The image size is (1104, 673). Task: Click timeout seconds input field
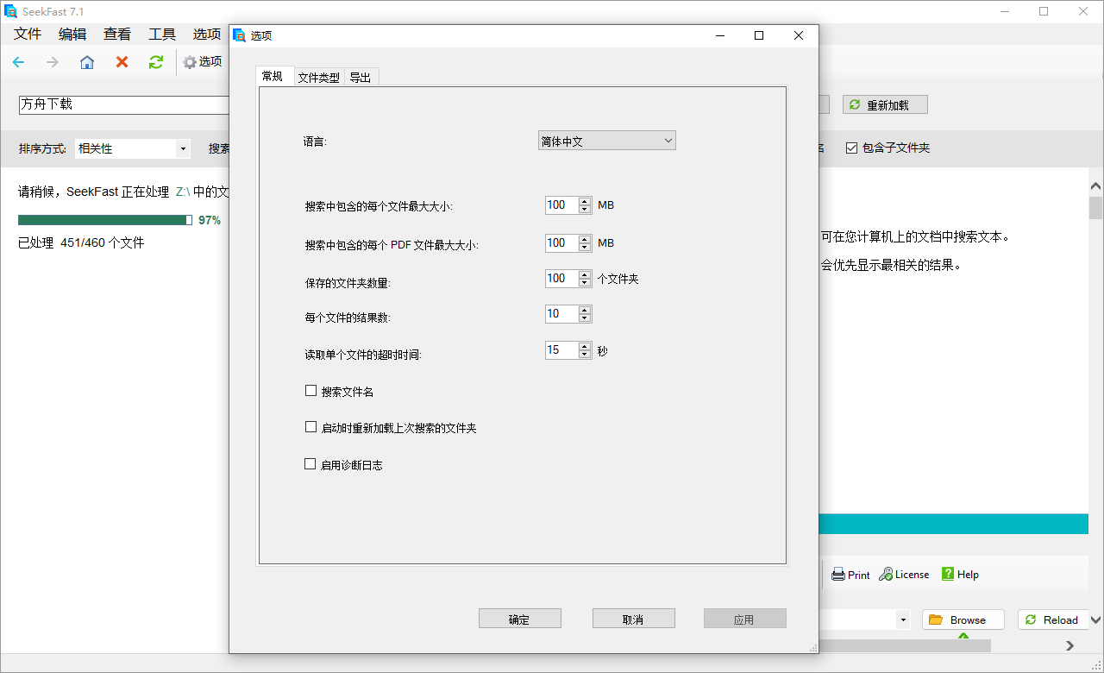pyautogui.click(x=562, y=350)
